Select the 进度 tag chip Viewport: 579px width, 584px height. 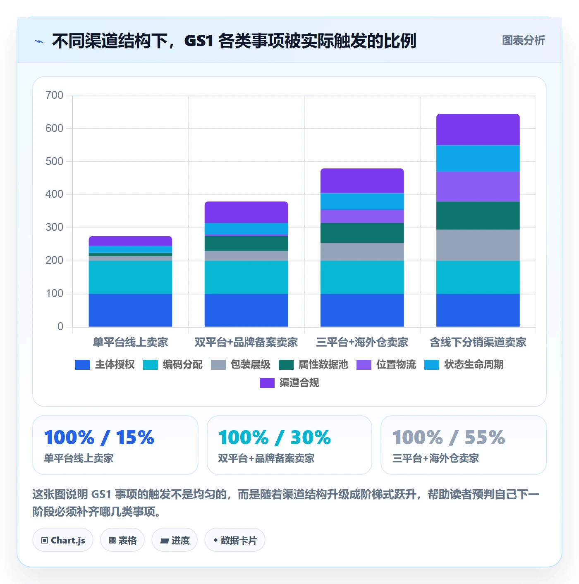coord(175,540)
